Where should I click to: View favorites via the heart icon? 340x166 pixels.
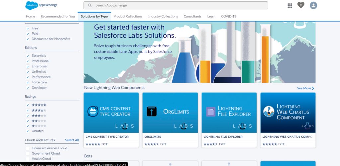pyautogui.click(x=301, y=5)
